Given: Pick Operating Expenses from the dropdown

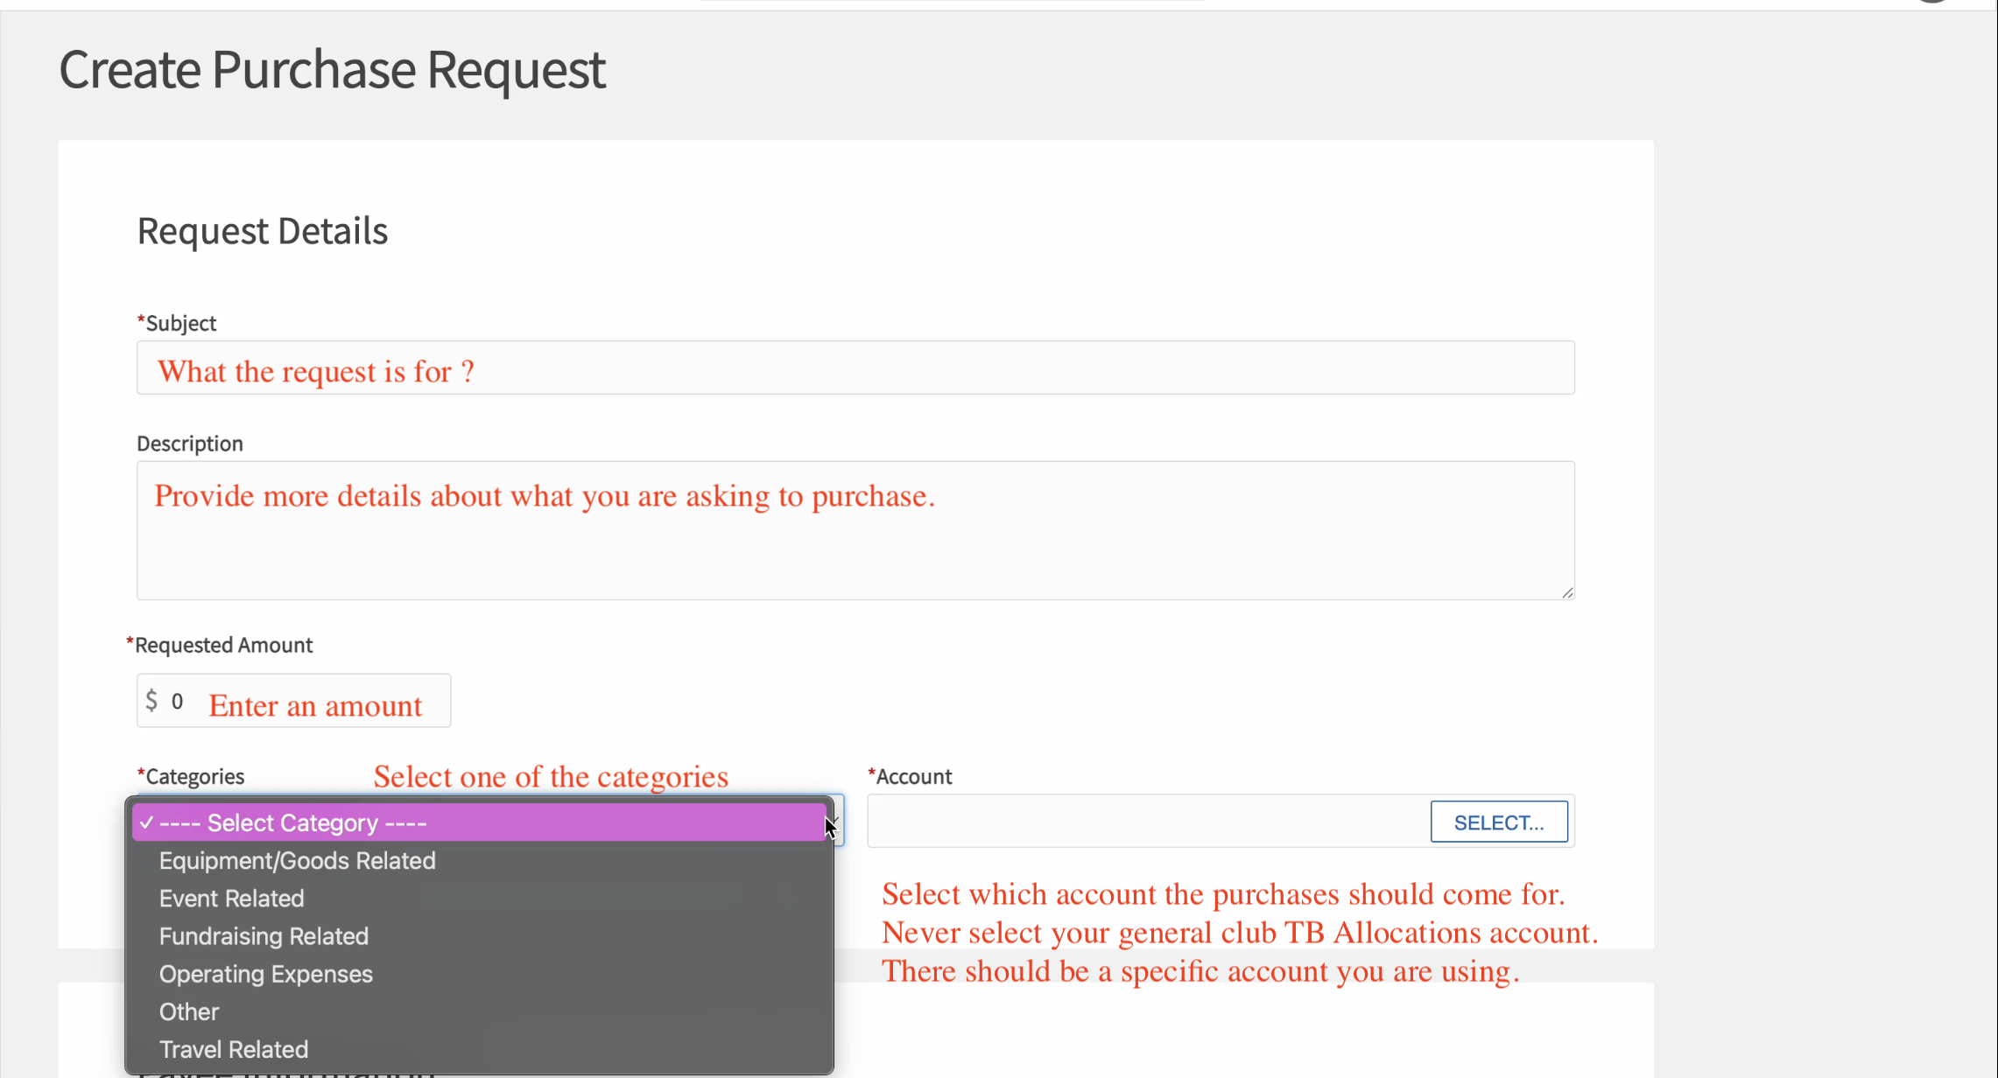Looking at the screenshot, I should click(265, 973).
